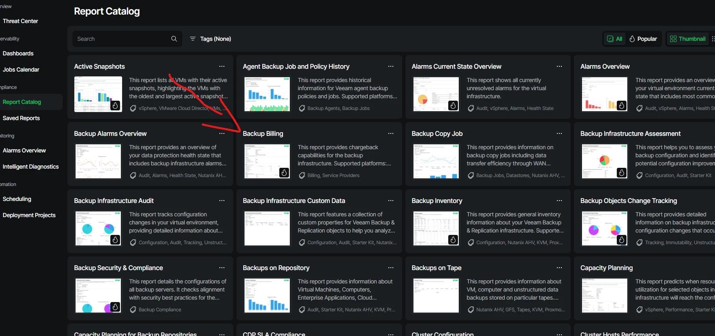Image resolution: width=715 pixels, height=336 pixels.
Task: Click the flame badge on Backup Infrastructure Assessment
Action: pos(622,173)
